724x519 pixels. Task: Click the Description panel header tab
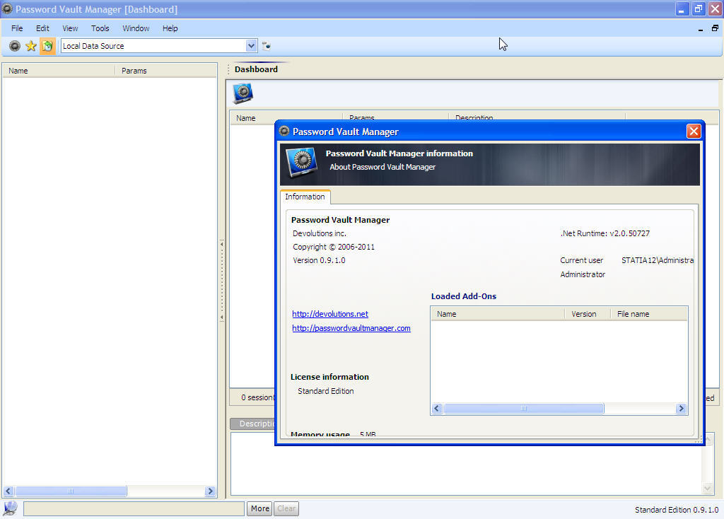click(253, 424)
